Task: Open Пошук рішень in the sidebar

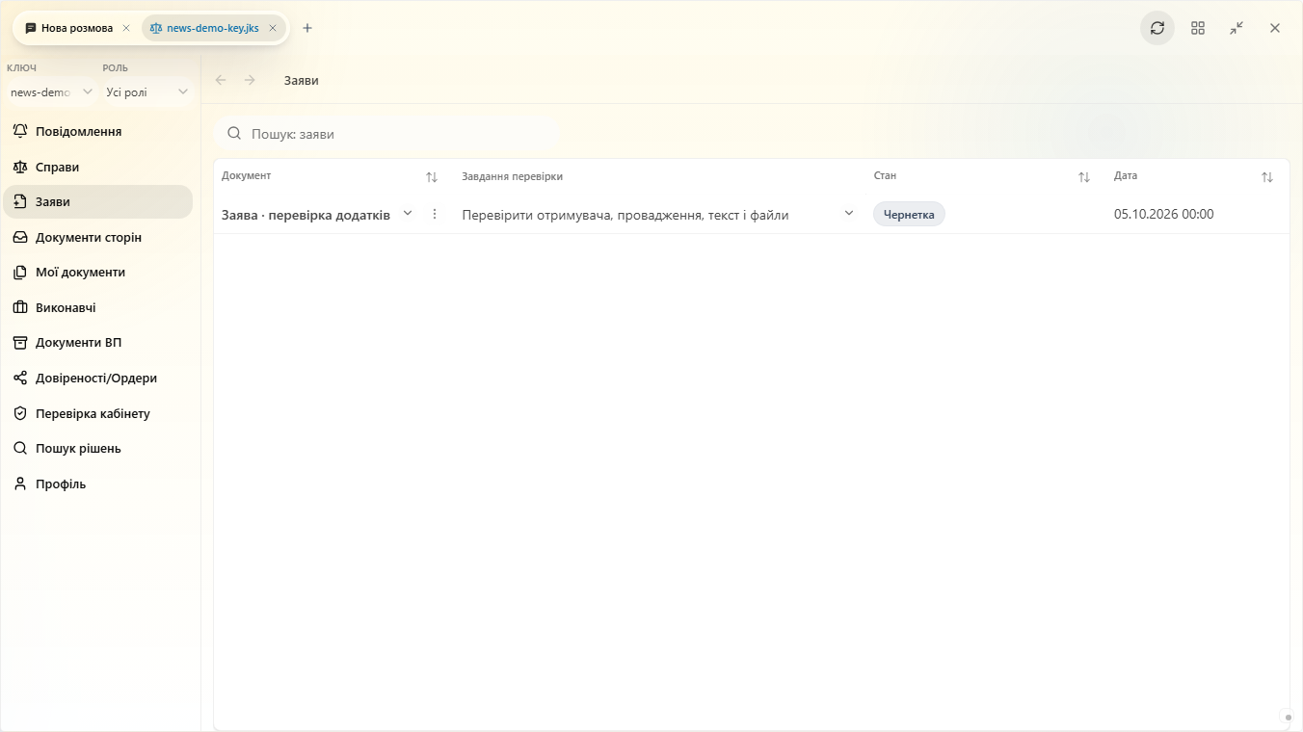Action: point(98,449)
